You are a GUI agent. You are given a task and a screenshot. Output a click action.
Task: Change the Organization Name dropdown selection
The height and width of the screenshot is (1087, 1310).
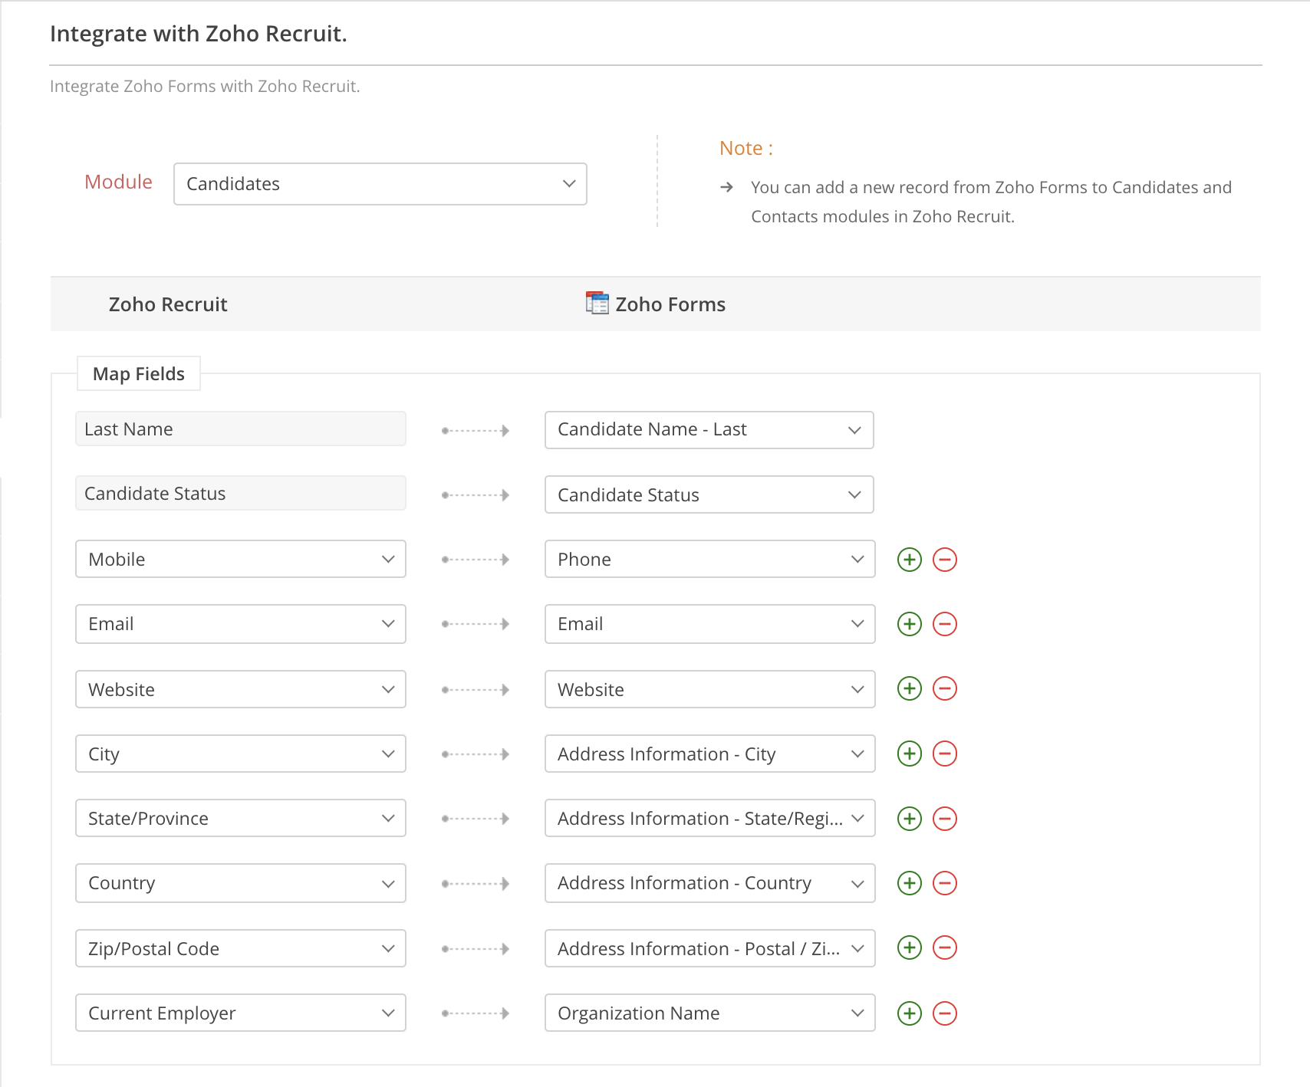click(709, 1013)
